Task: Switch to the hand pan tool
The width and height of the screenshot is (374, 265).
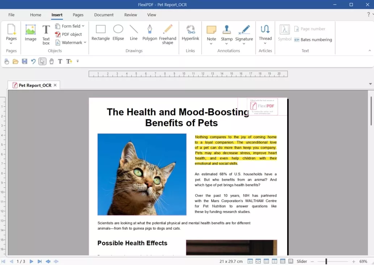Action: click(x=51, y=61)
